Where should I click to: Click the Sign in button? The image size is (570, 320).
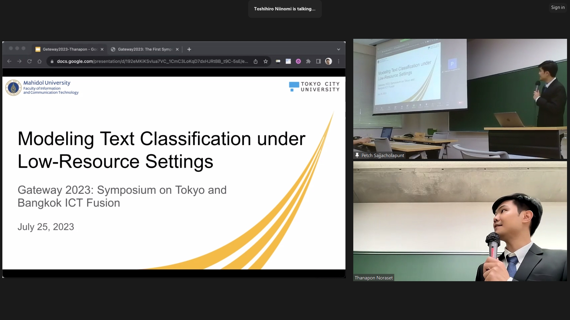point(558,7)
